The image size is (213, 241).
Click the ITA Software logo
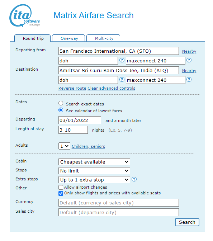(25, 15)
